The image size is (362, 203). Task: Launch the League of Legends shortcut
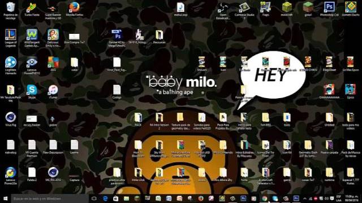pyautogui.click(x=11, y=38)
